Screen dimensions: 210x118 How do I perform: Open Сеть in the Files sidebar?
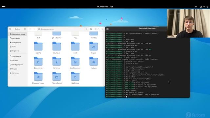(17, 47)
